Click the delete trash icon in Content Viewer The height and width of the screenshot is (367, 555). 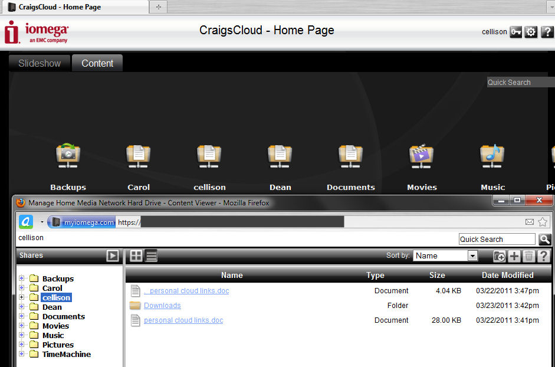(529, 255)
